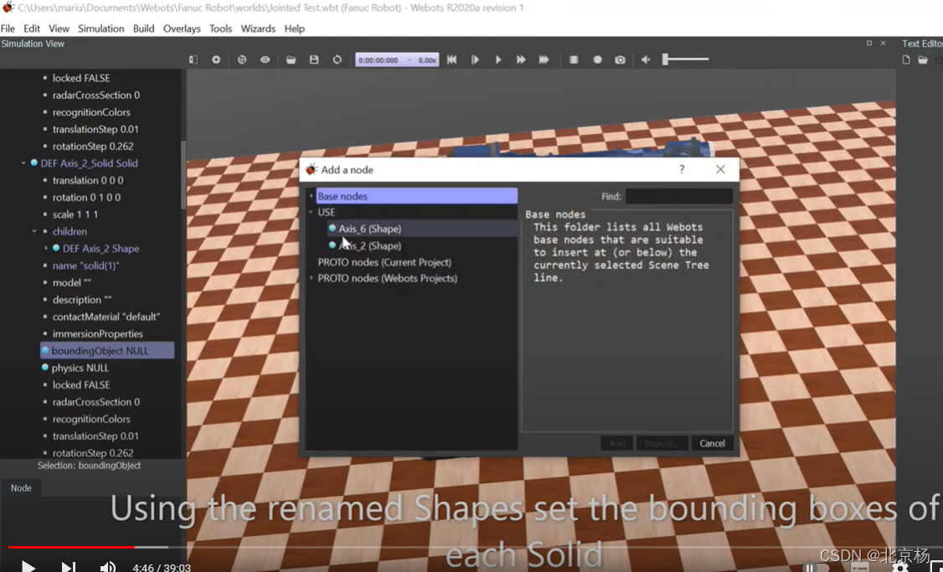Select the immersionProperties field

(97, 333)
